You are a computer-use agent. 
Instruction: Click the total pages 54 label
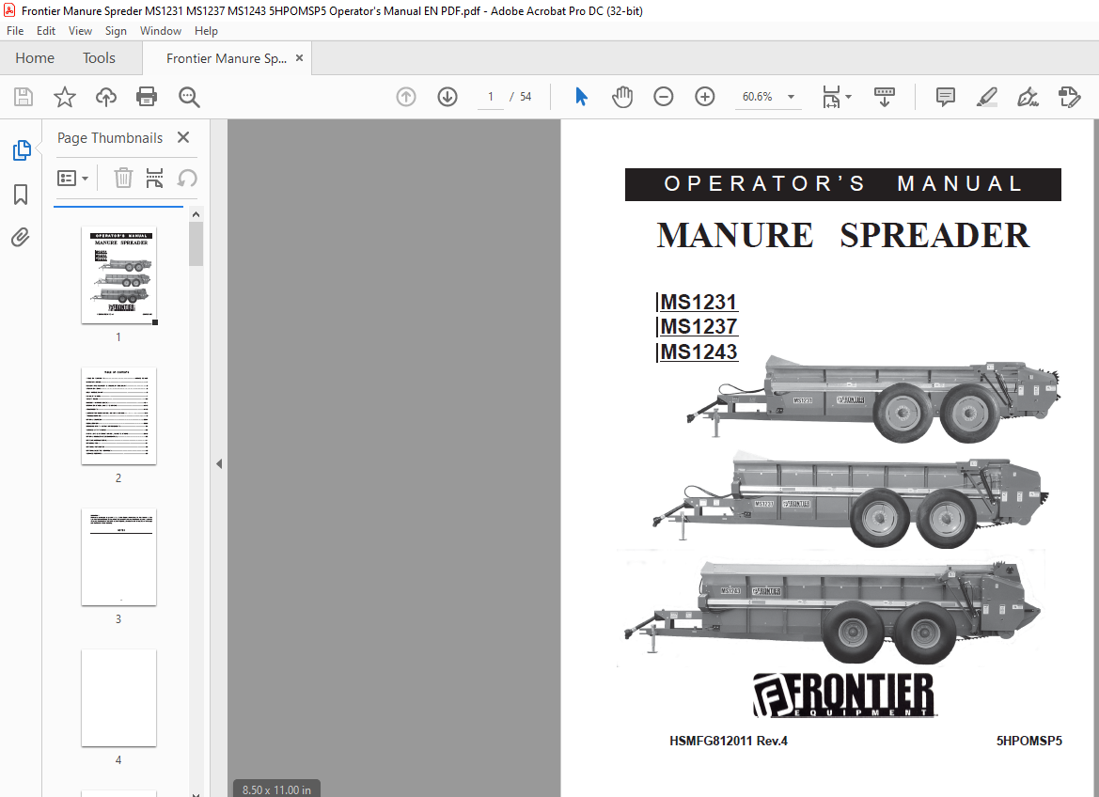click(526, 97)
